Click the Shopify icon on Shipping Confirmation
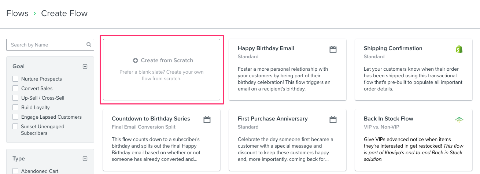This screenshot has width=480, height=174. (459, 49)
